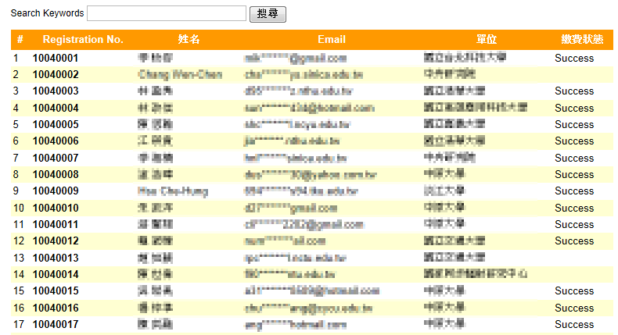Select the 姓名 column header

[189, 39]
